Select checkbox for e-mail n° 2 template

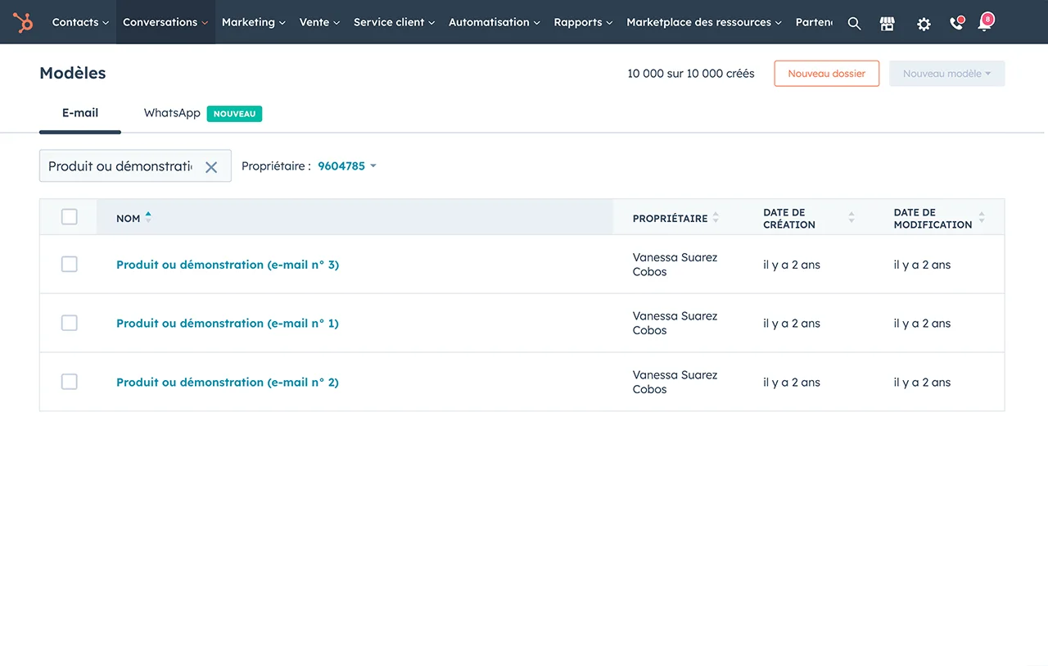coord(70,382)
